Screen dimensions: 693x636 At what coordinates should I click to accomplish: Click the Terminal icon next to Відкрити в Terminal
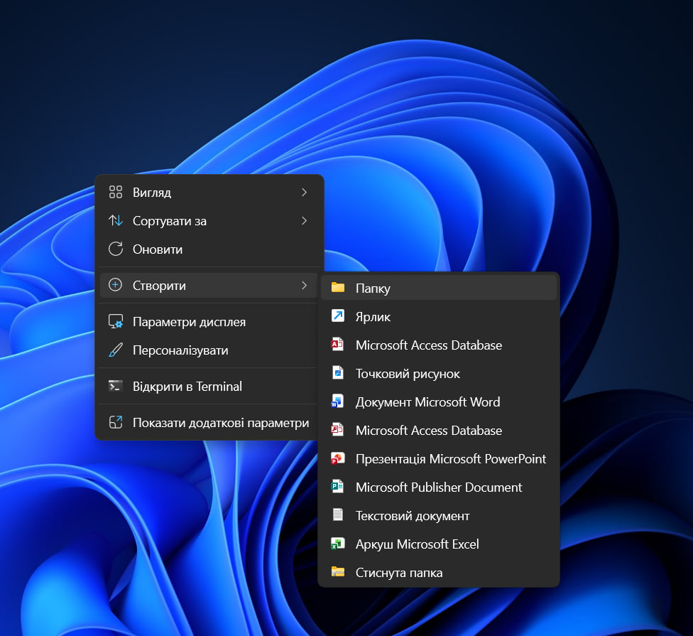point(115,386)
